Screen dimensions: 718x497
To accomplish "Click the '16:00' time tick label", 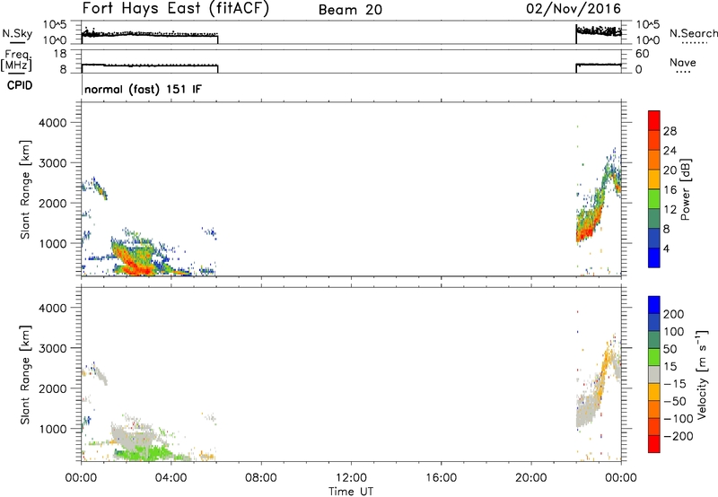I will click(441, 478).
